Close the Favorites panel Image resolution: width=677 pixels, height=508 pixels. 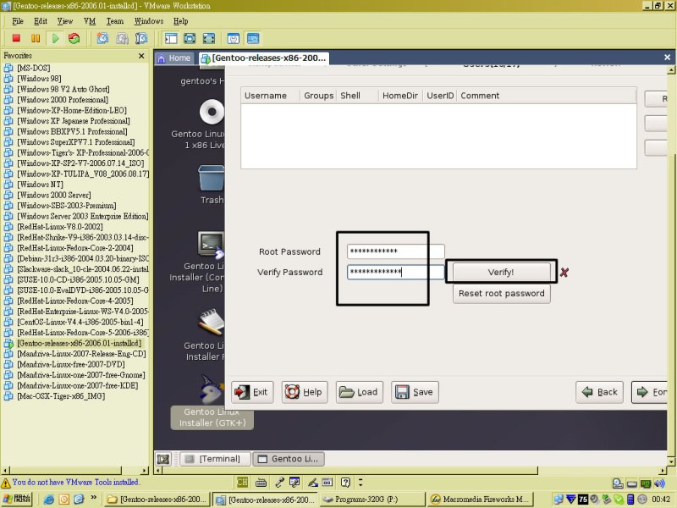(x=141, y=56)
